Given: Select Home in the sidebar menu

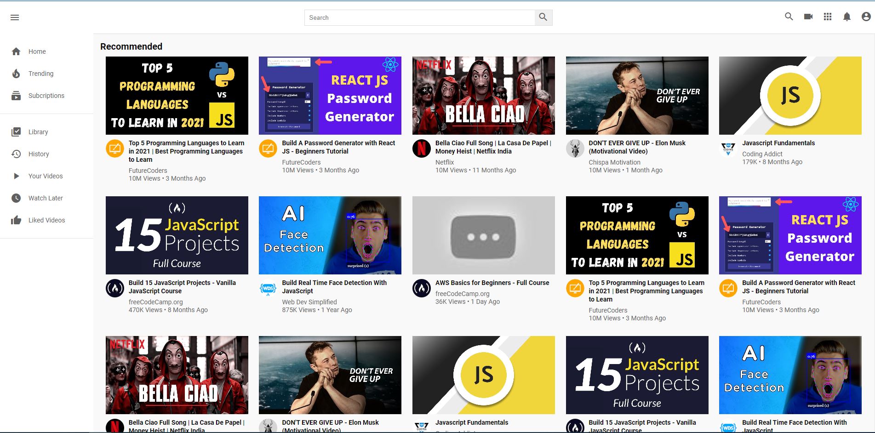Looking at the screenshot, I should click(37, 51).
